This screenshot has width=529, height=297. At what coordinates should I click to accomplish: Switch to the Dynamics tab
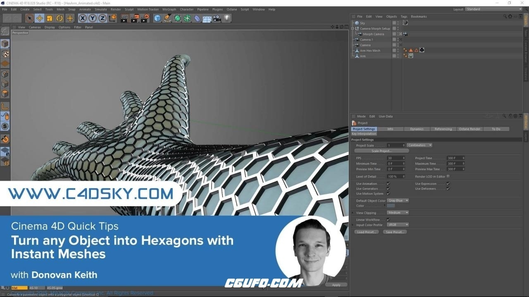pyautogui.click(x=417, y=129)
